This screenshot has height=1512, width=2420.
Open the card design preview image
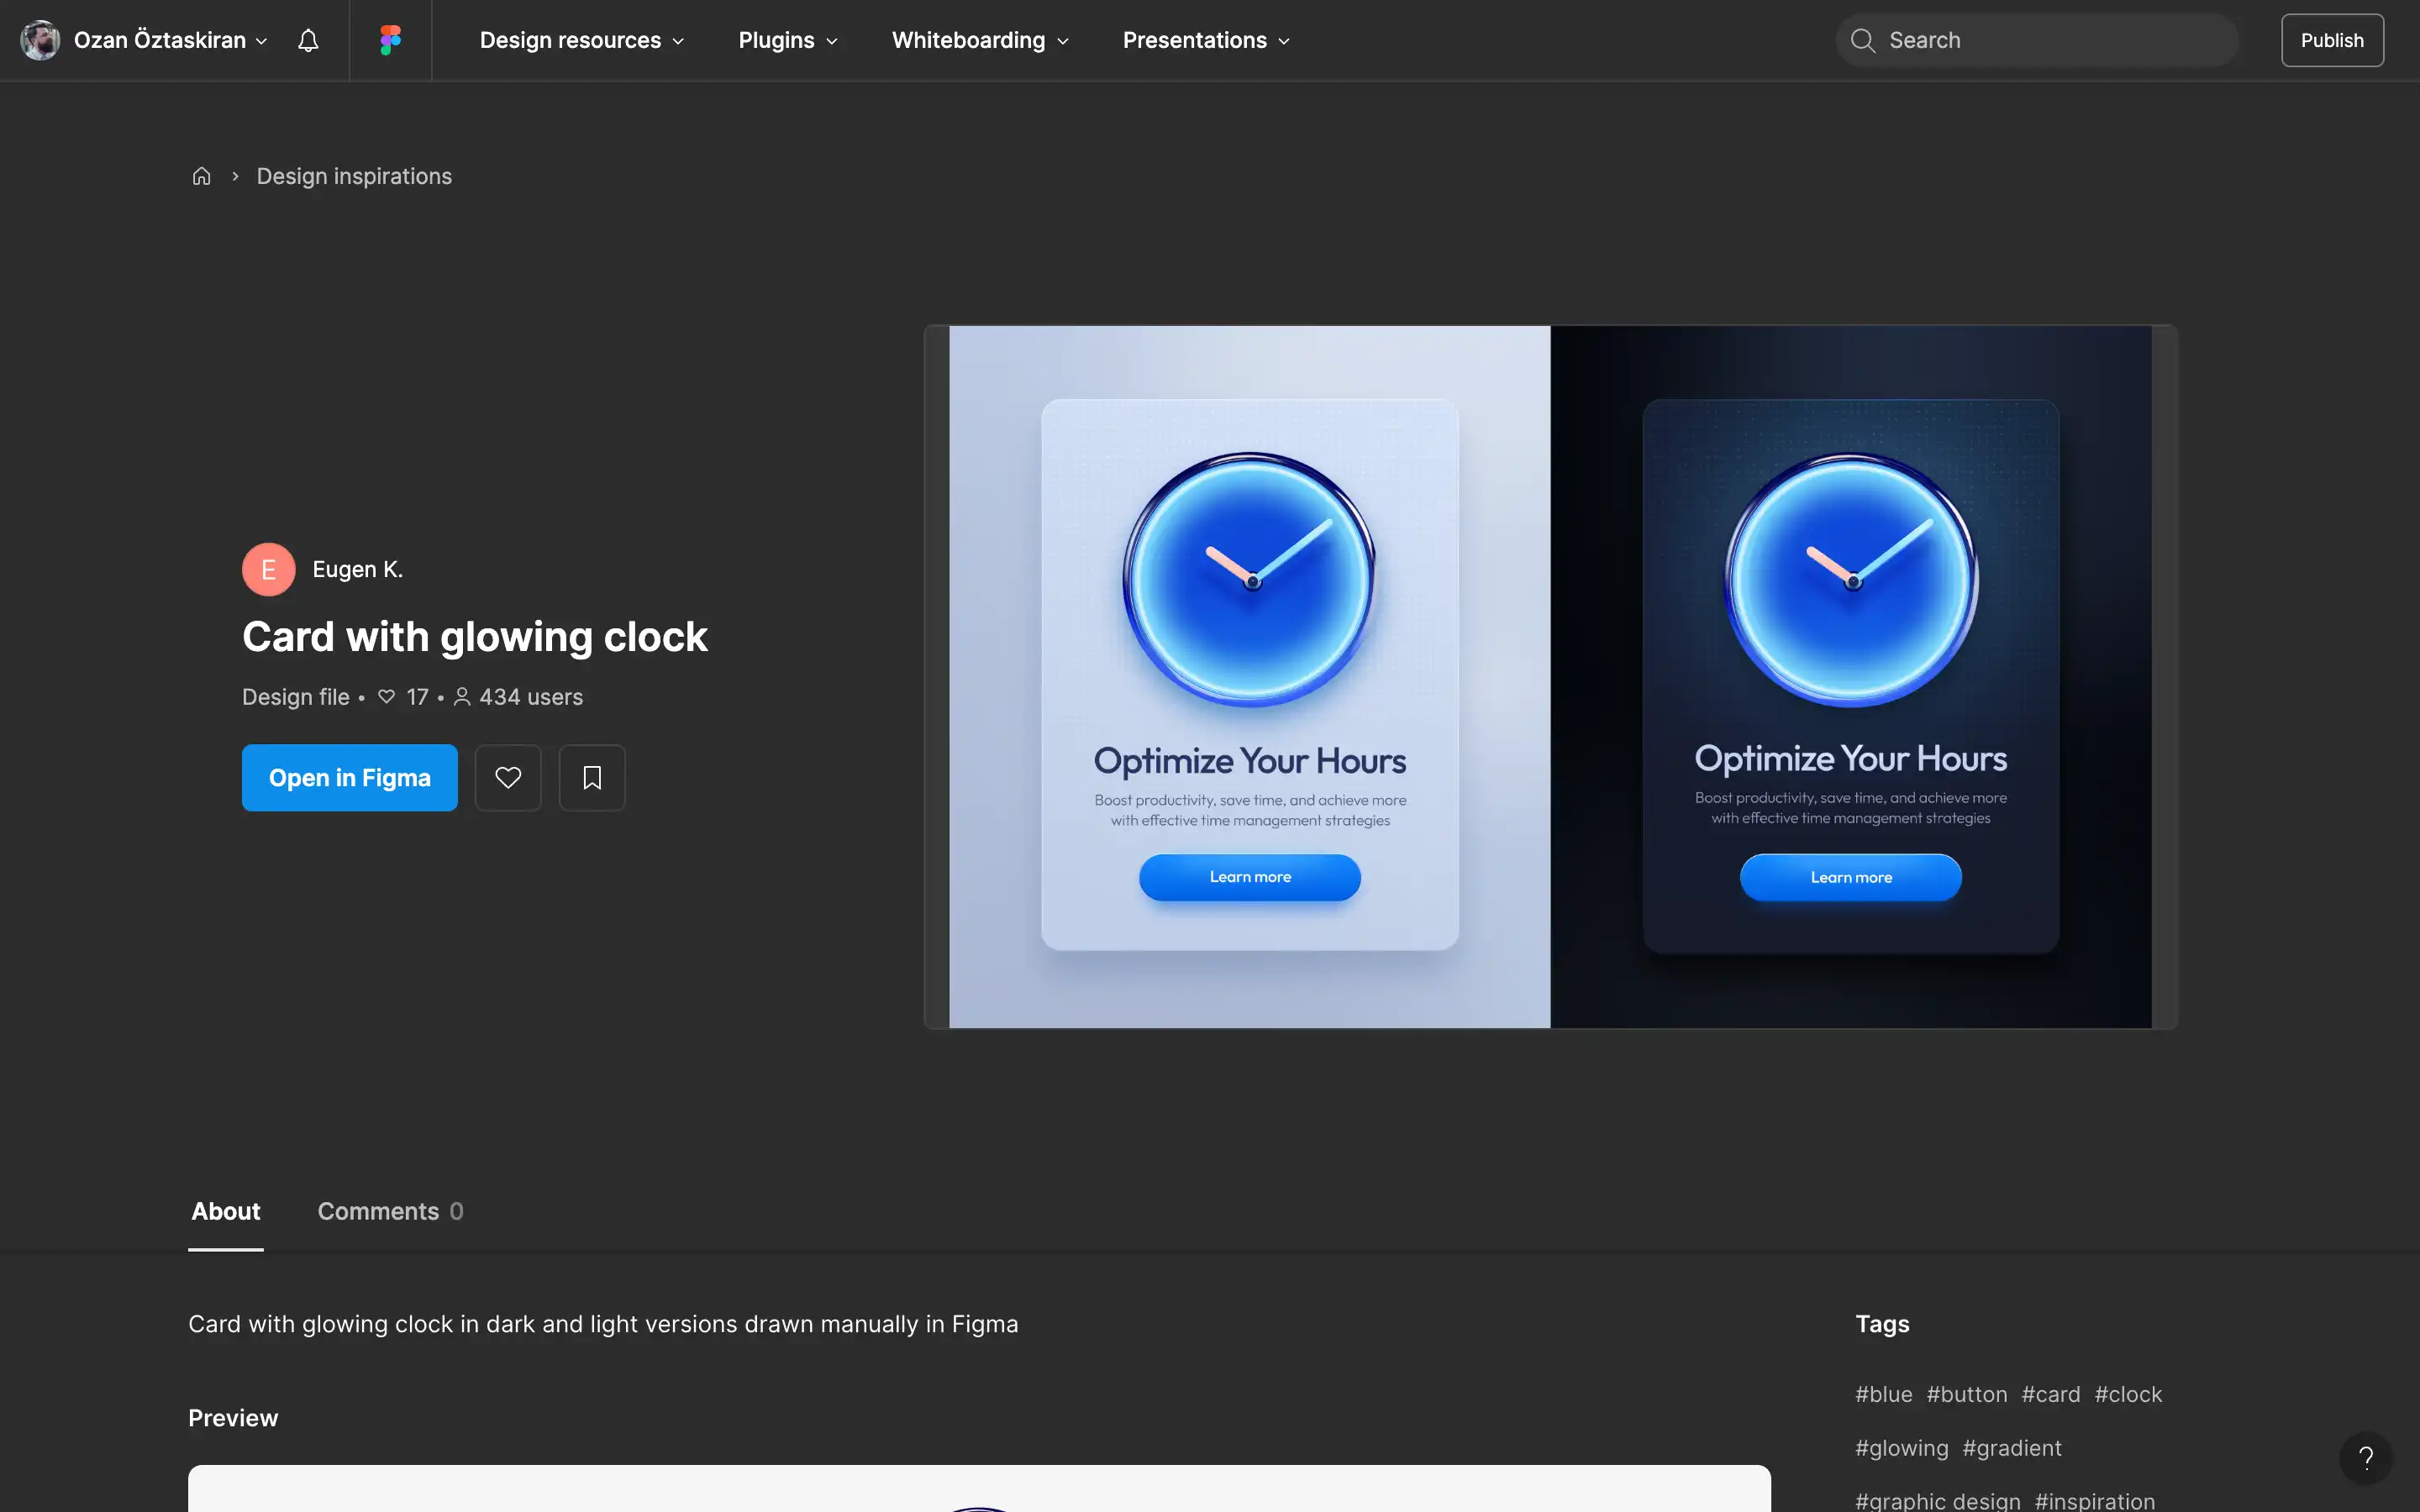coord(1550,677)
